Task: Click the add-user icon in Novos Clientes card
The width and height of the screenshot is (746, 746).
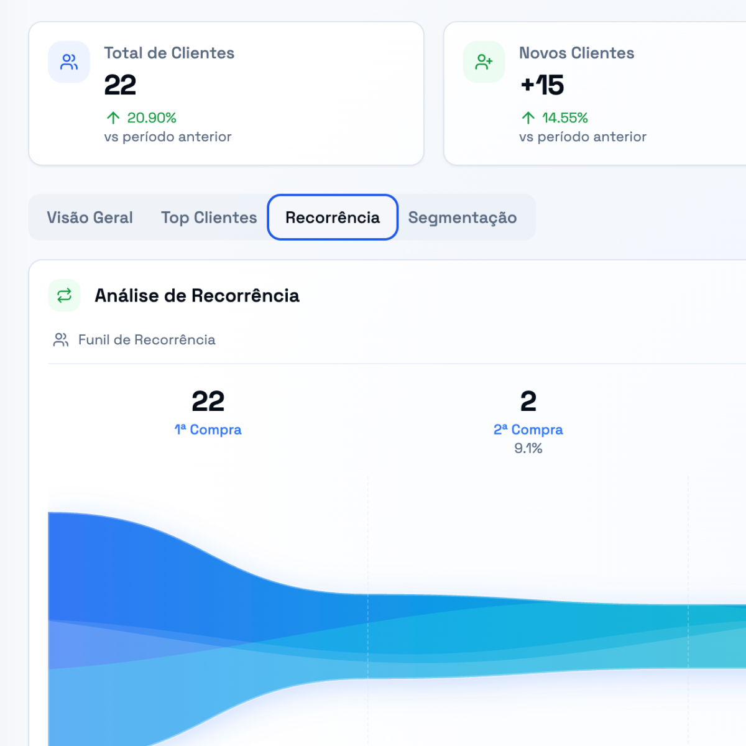Action: coord(484,62)
